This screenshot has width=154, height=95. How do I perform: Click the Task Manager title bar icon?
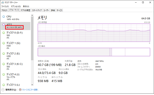(3, 2)
